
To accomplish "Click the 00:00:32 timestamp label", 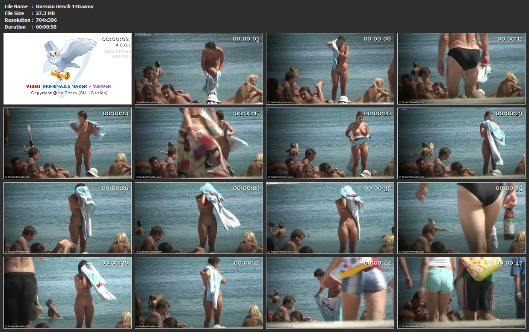I will [378, 188].
